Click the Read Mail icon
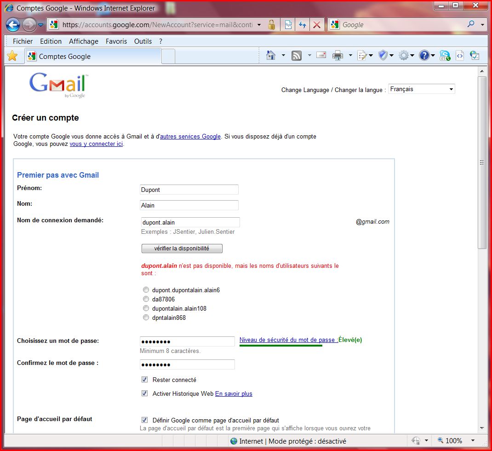The height and width of the screenshot is (451, 492). pyautogui.click(x=321, y=55)
